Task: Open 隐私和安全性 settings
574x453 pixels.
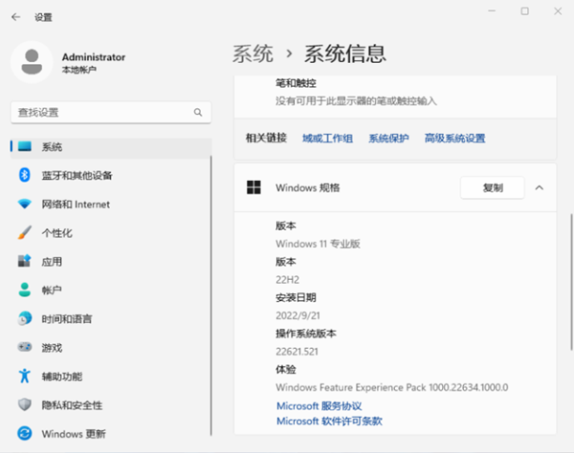Action: [x=111, y=405]
